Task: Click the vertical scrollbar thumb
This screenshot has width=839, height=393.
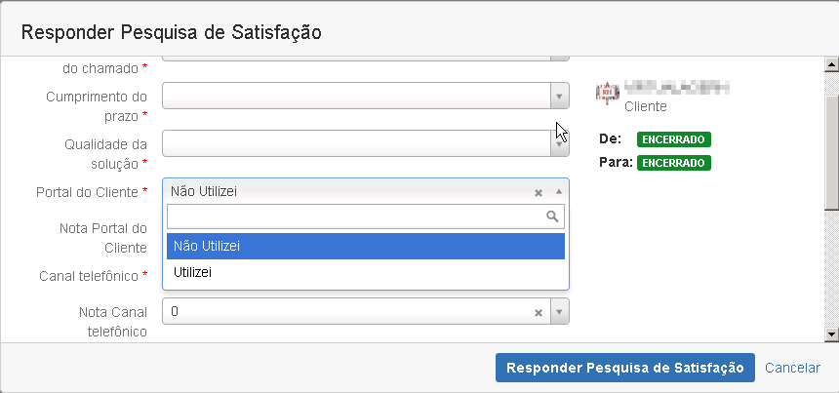Action: [831, 151]
